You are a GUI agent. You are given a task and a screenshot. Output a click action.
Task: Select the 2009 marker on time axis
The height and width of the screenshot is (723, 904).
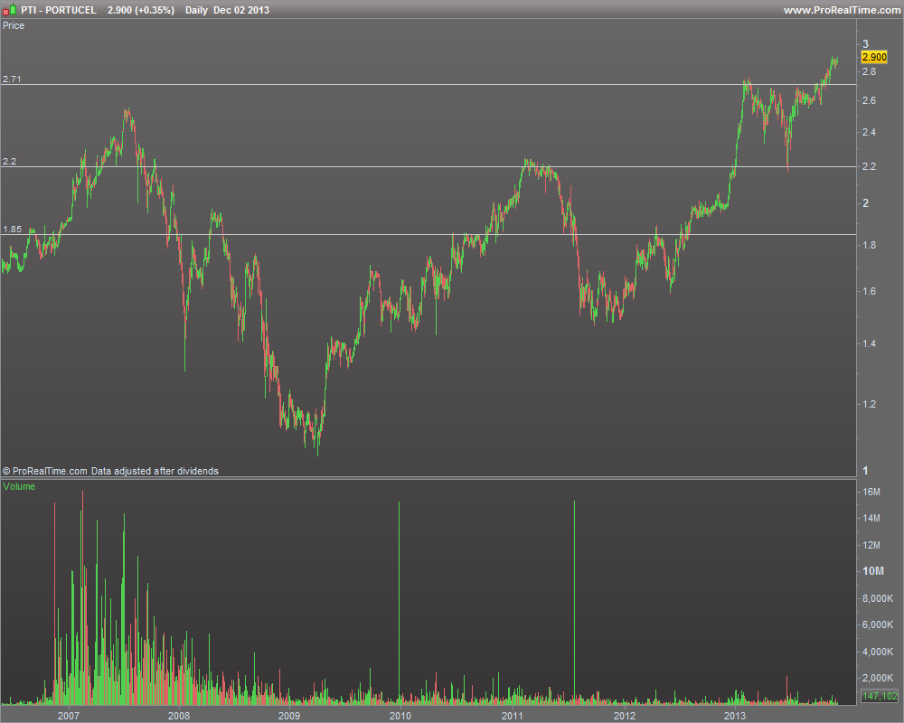[289, 716]
